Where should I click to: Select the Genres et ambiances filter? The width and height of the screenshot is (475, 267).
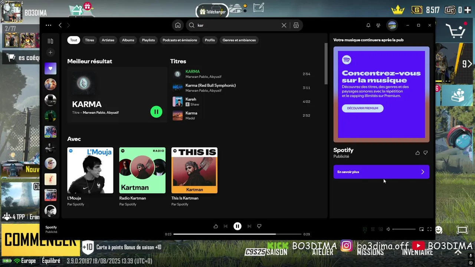239,40
